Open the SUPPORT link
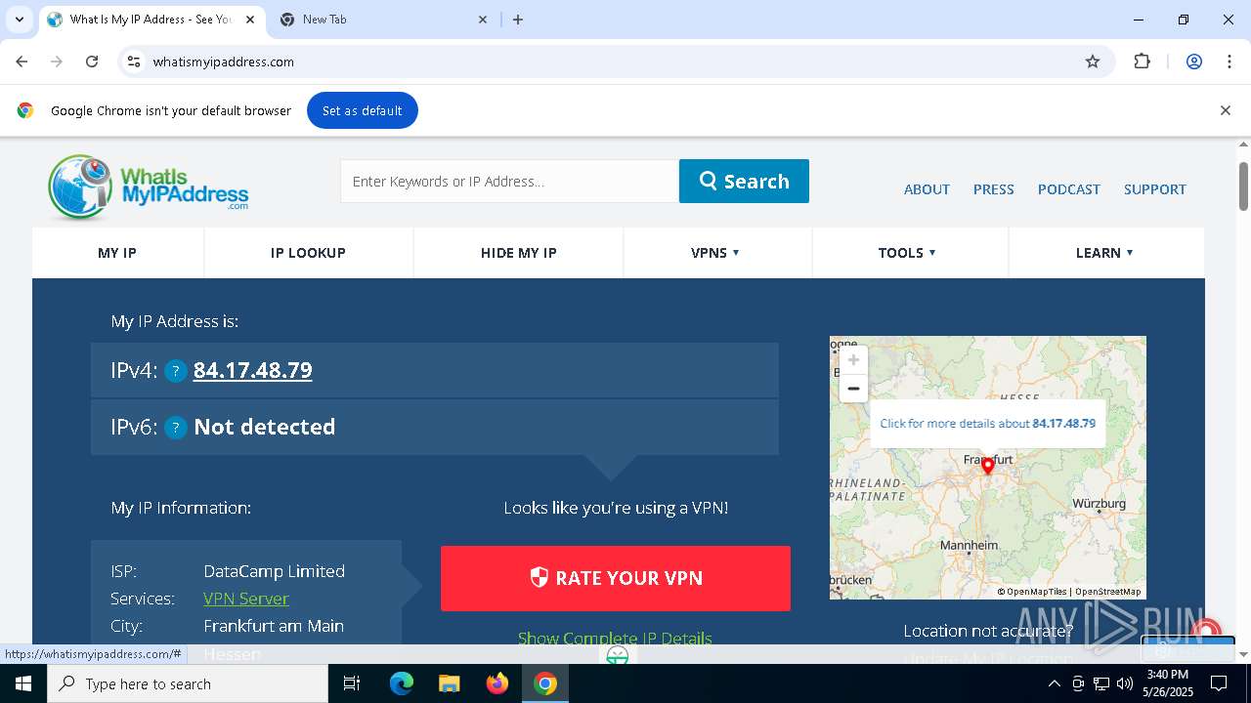The height and width of the screenshot is (703, 1251). (1154, 189)
